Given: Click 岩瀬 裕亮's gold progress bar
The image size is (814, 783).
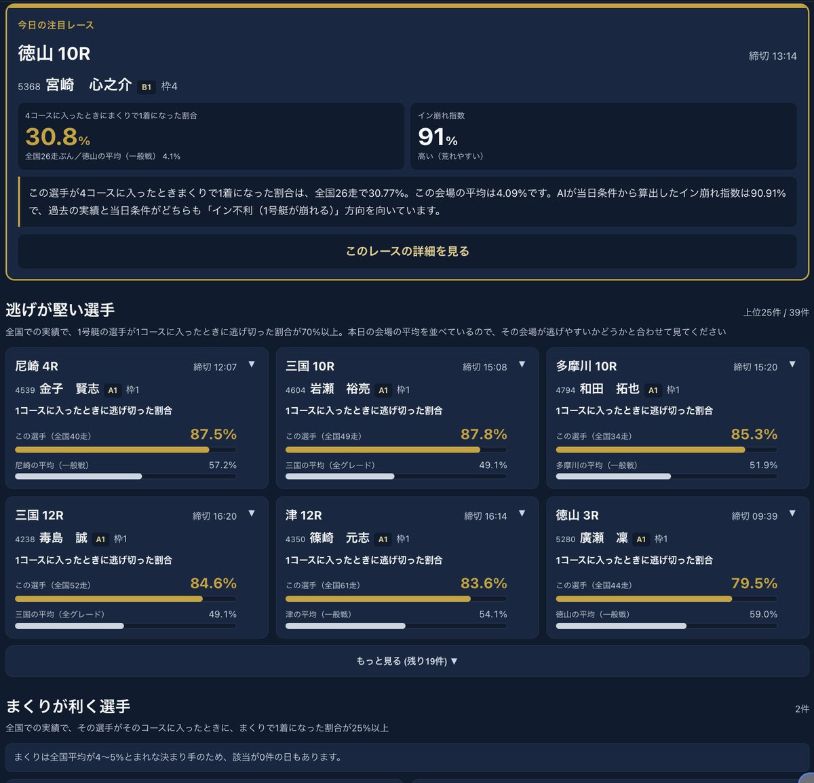Looking at the screenshot, I should (383, 450).
